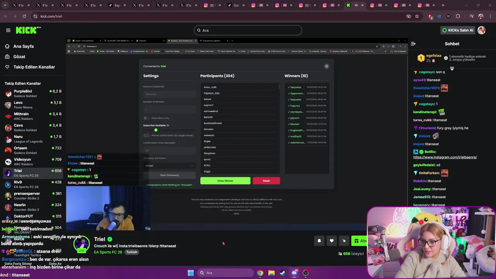Open File Explorer from taskbar
The image size is (496, 279).
[x=272, y=273]
